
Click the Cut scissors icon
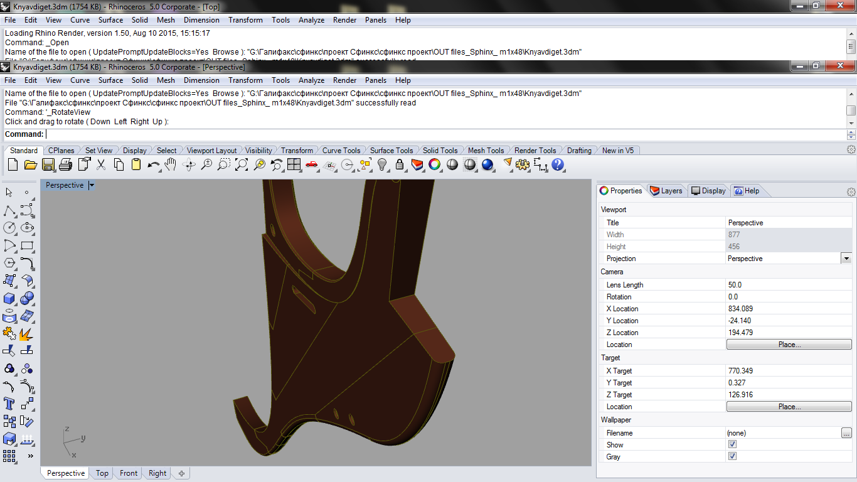pos(100,164)
